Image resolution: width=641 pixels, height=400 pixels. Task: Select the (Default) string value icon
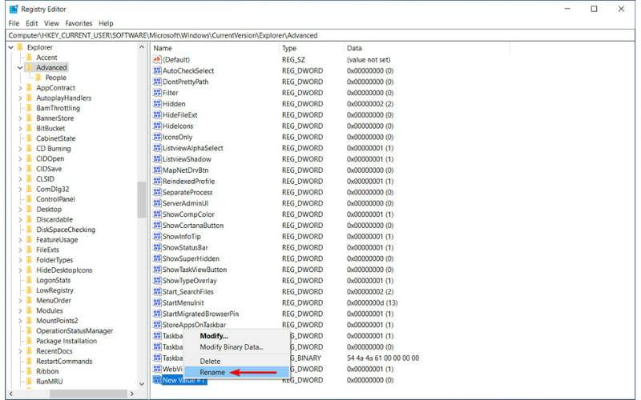[157, 59]
